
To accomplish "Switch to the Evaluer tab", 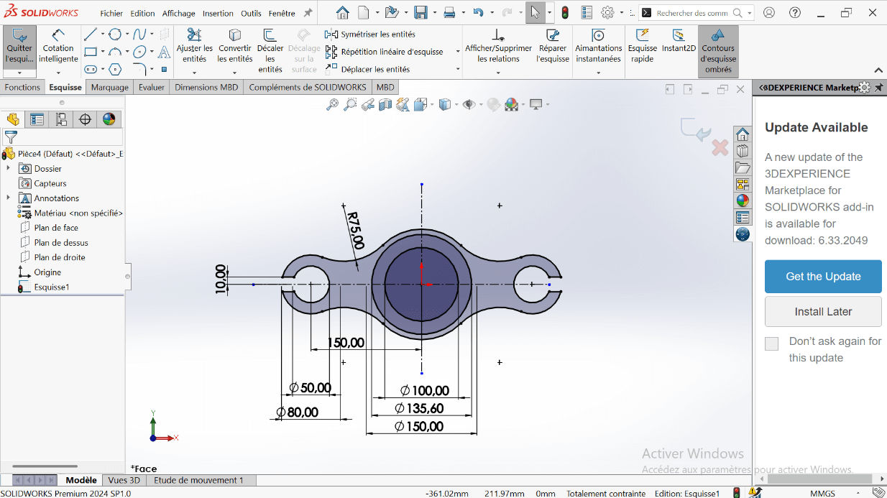I will point(151,87).
